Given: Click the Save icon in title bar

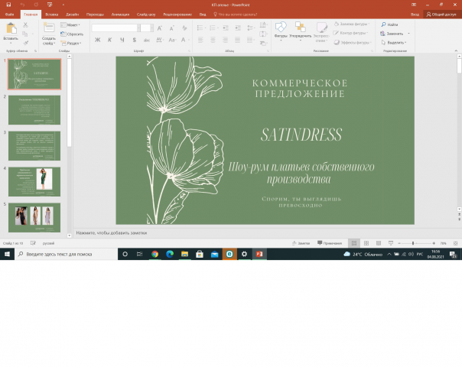Looking at the screenshot, I should [x=8, y=5].
